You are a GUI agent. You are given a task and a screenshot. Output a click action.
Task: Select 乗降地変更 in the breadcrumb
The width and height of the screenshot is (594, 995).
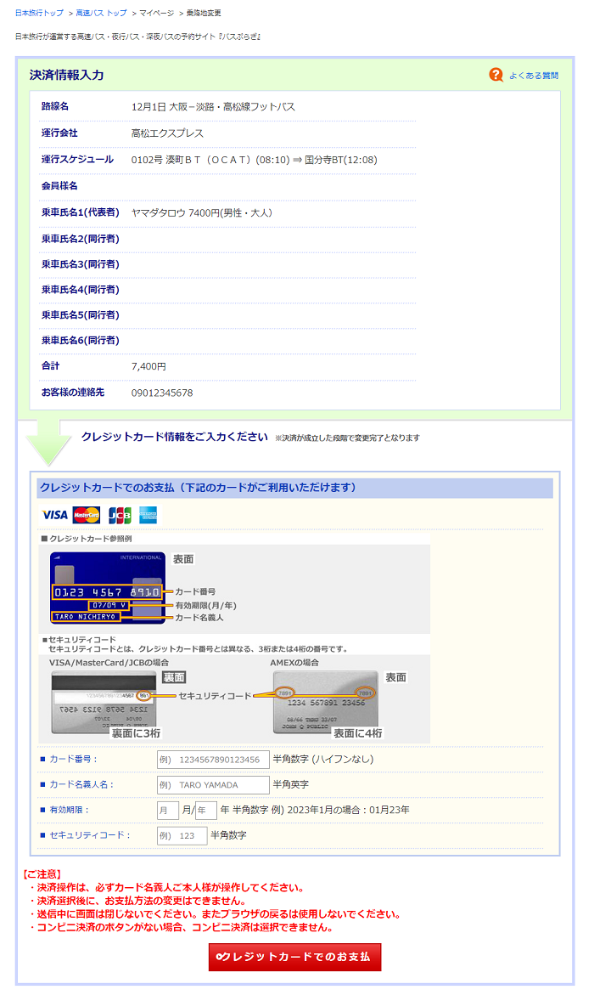(204, 14)
